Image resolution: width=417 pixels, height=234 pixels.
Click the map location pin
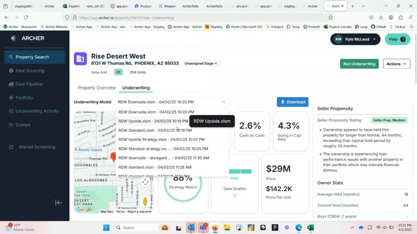tap(113, 157)
